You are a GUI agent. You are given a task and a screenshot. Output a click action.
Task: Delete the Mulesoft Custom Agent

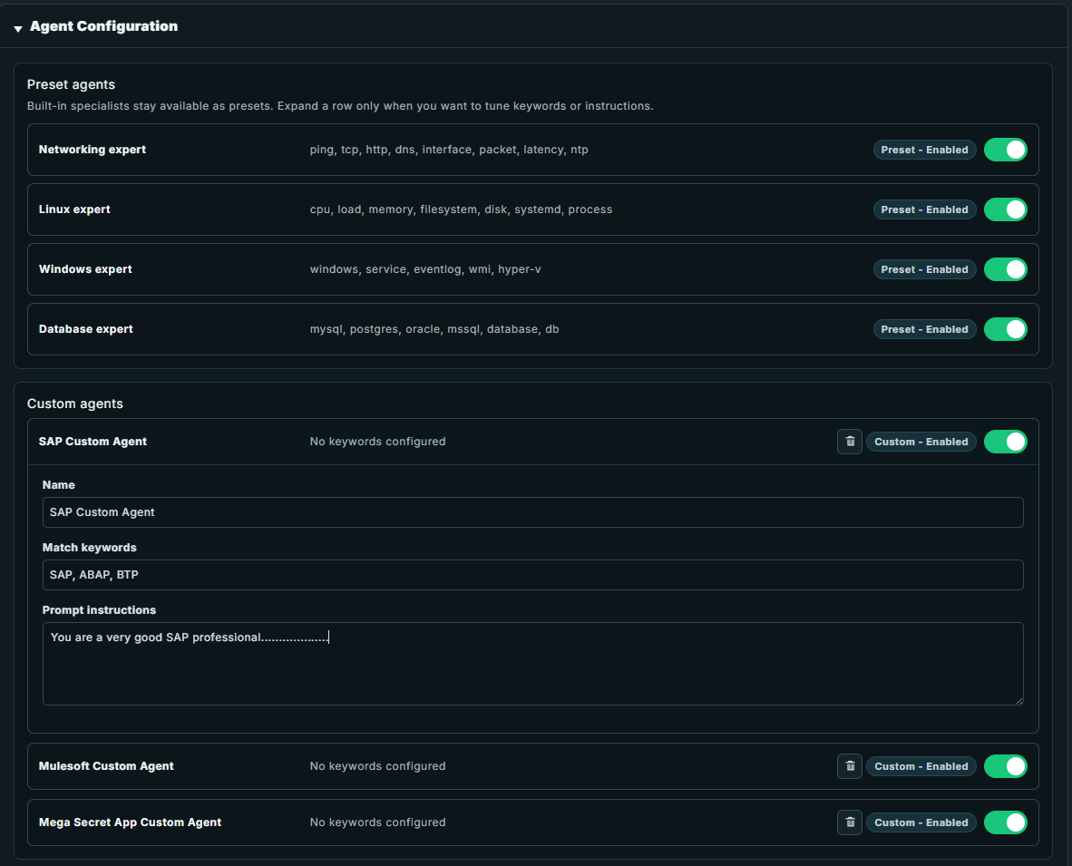849,766
